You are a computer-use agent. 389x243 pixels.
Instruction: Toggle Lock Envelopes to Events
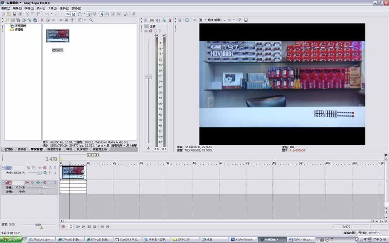(x=89, y=14)
